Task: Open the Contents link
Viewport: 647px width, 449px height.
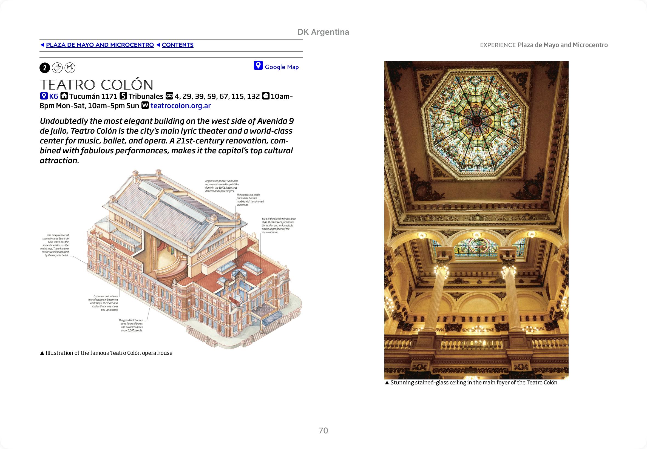Action: pos(177,45)
